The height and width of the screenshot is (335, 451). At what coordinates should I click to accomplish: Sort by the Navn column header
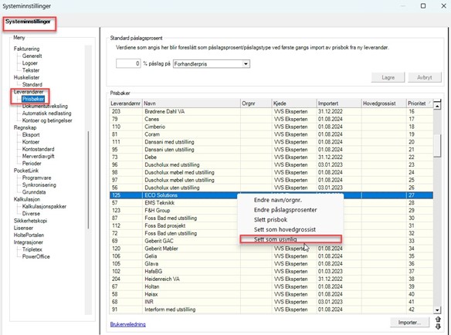pos(191,103)
